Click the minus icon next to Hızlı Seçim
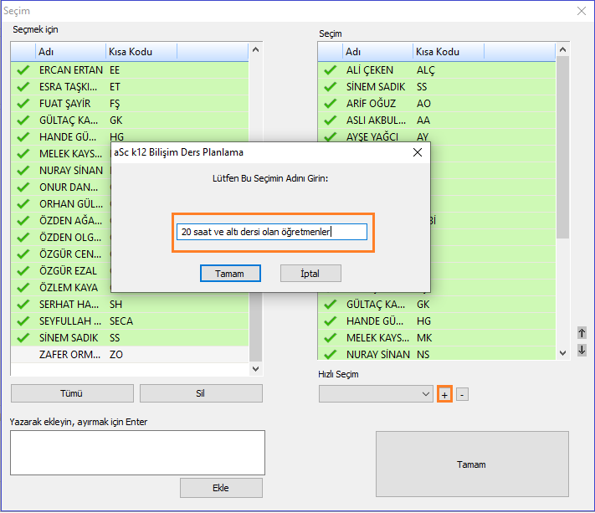The width and height of the screenshot is (595, 513). [462, 395]
